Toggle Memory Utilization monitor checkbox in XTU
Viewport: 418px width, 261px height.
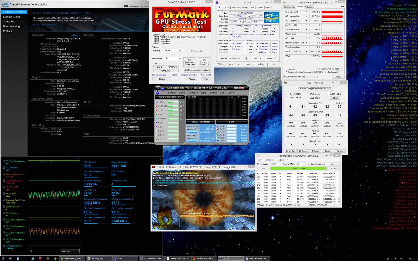(x=4, y=181)
